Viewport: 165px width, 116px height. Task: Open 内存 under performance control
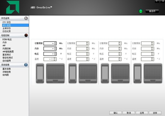pyautogui.click(x=4, y=43)
